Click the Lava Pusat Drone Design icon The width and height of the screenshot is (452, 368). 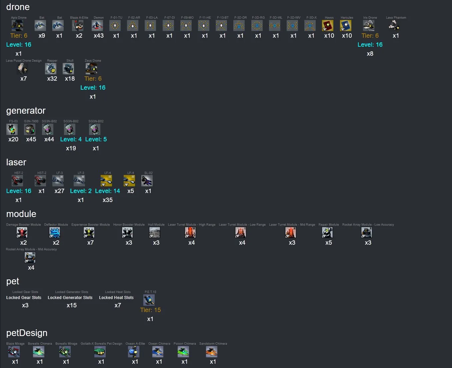(x=22, y=69)
